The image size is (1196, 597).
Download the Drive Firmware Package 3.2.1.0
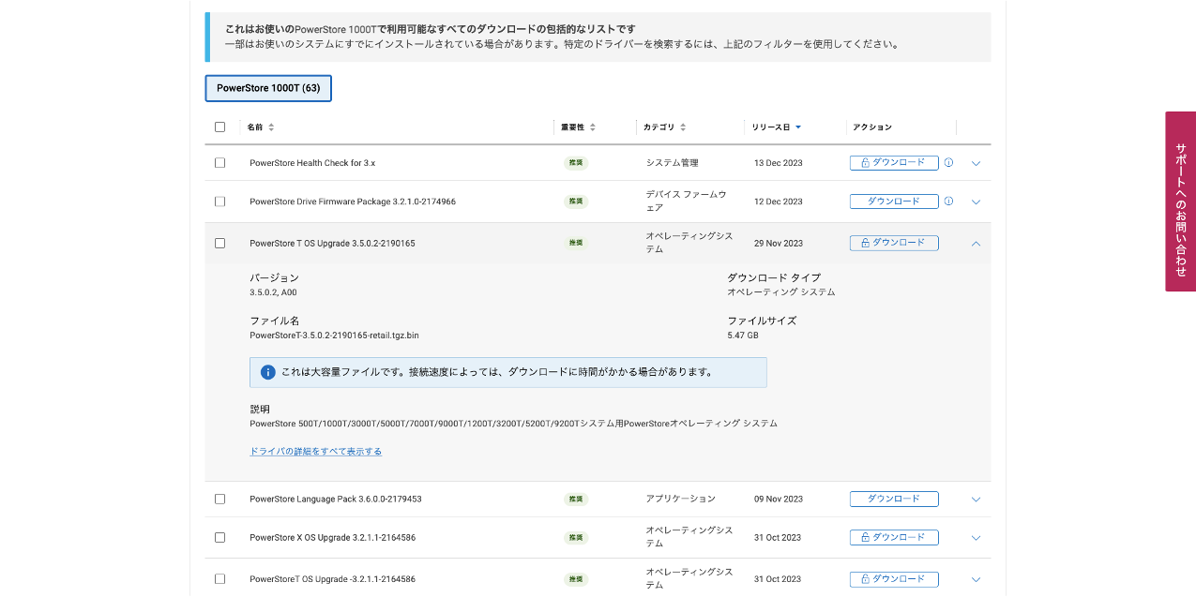click(x=894, y=201)
